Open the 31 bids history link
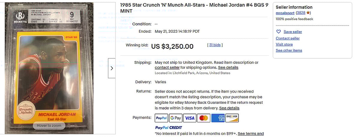354x137 pixels. (x=215, y=45)
